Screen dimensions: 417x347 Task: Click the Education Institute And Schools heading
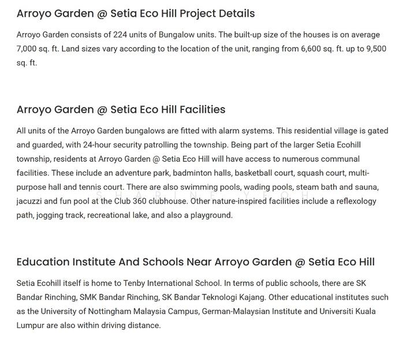pos(195,262)
